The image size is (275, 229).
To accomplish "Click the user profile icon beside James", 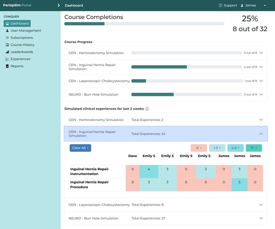I will tap(242, 5).
